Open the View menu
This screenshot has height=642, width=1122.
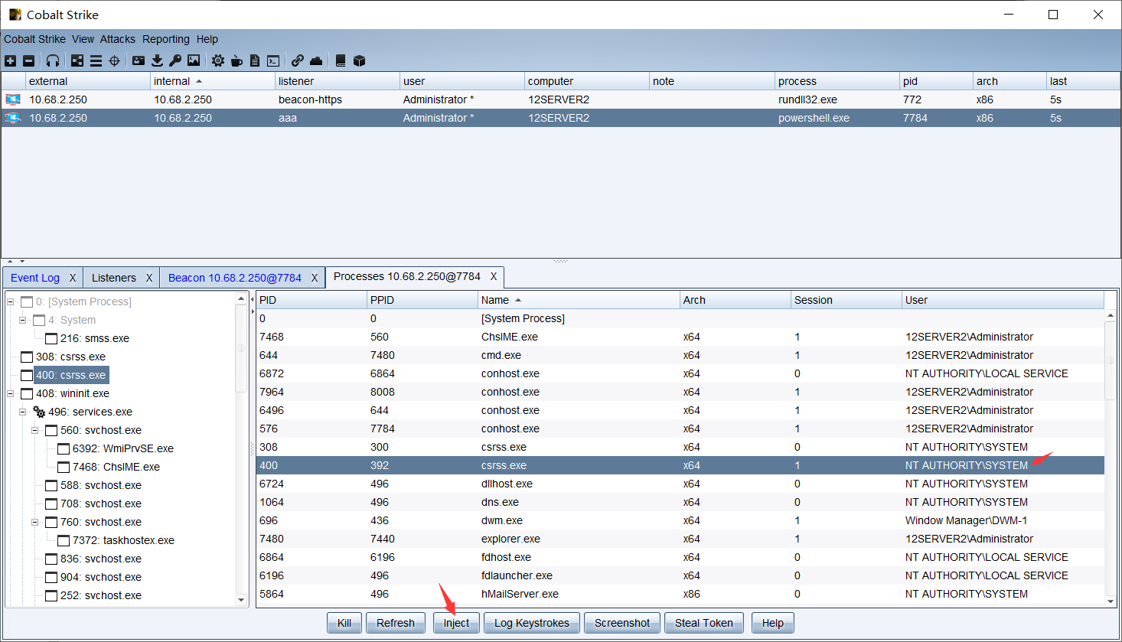[83, 39]
